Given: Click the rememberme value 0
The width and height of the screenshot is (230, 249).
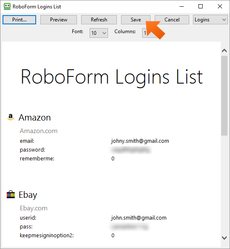Looking at the screenshot, I should [x=113, y=159].
